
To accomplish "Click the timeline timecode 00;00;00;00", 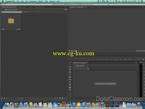I will 80,66.
